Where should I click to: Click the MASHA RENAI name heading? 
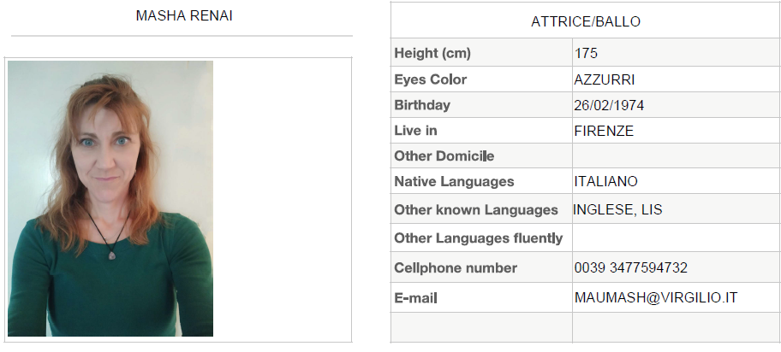tap(184, 16)
